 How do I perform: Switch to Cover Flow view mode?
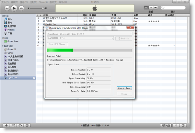[155, 8]
